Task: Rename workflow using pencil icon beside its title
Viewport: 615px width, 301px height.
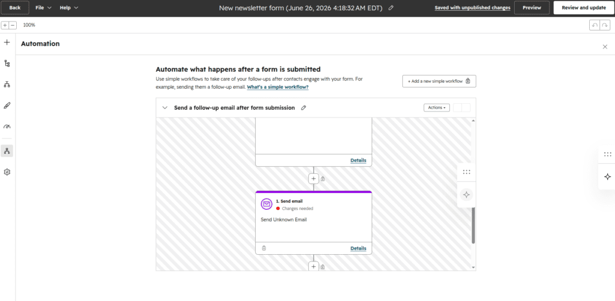Action: (x=303, y=108)
